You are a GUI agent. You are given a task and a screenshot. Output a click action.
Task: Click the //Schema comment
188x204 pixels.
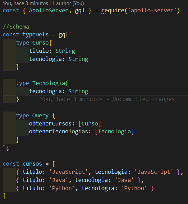16,27
